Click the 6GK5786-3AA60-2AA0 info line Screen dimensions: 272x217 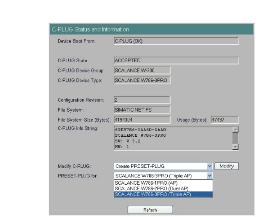point(141,130)
